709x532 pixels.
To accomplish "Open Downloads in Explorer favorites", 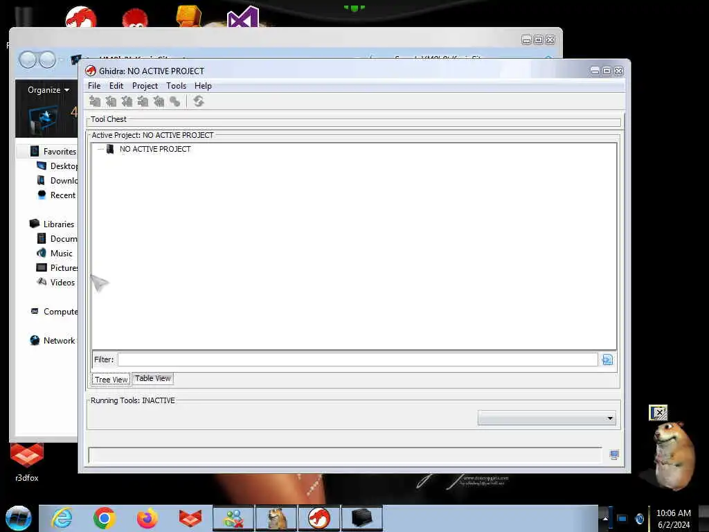I will point(64,181).
